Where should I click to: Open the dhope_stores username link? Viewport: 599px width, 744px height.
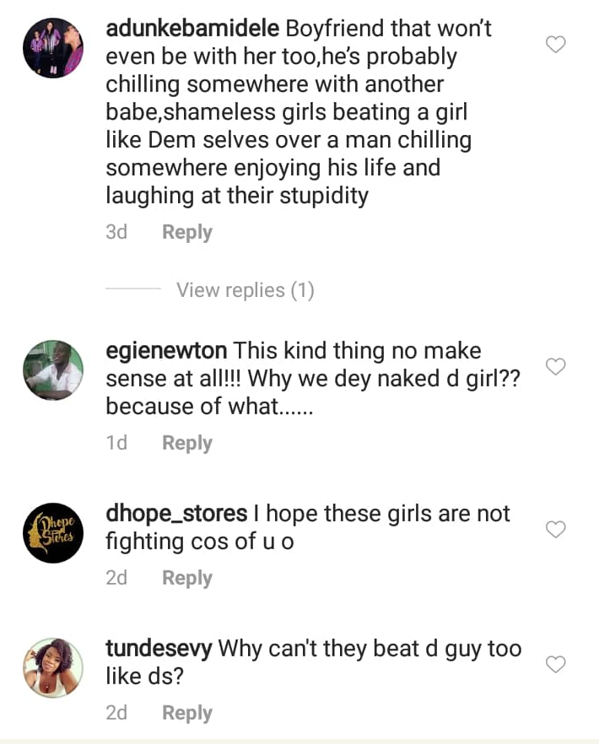(x=176, y=513)
